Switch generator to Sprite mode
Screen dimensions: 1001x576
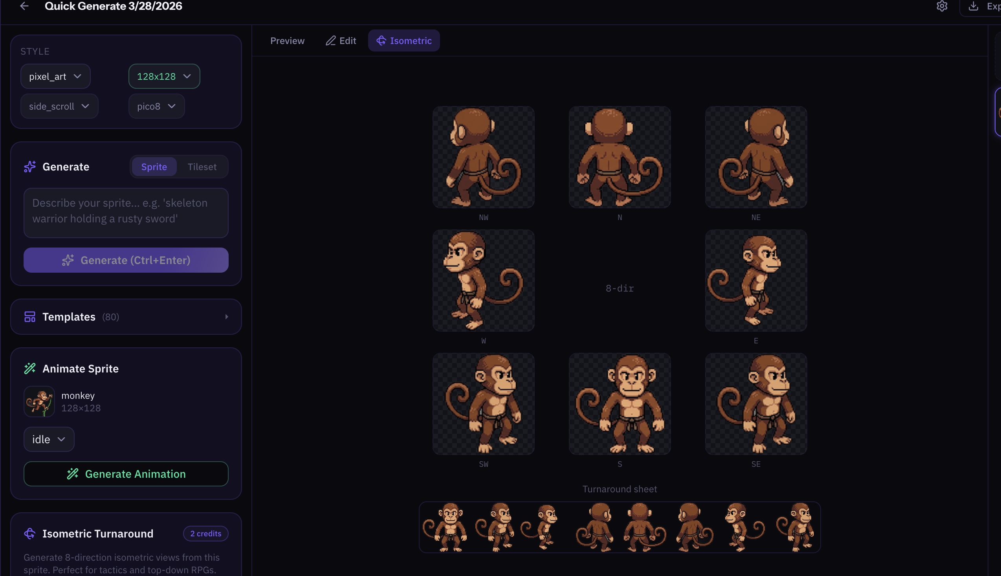tap(154, 167)
